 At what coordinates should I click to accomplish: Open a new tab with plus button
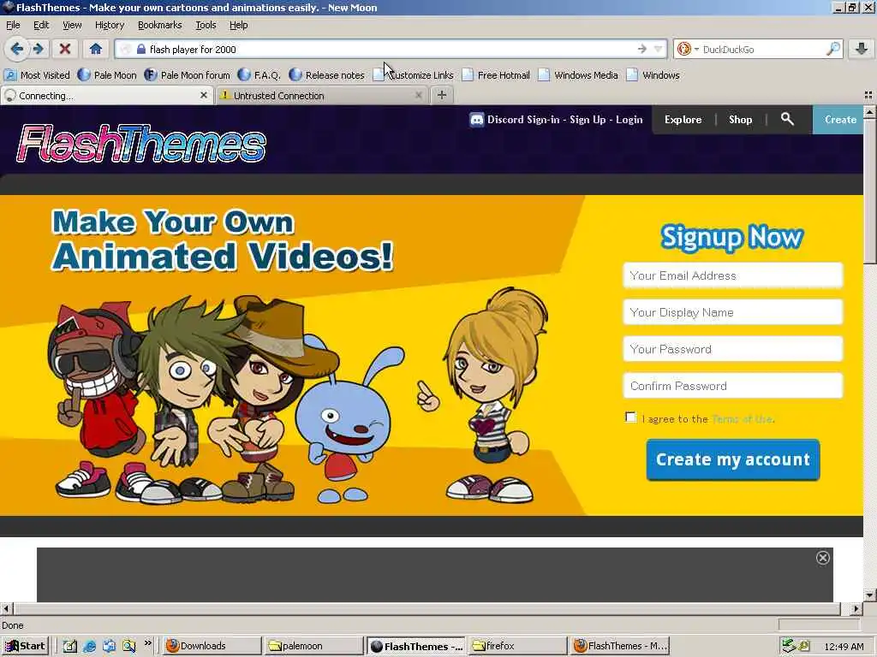click(442, 96)
